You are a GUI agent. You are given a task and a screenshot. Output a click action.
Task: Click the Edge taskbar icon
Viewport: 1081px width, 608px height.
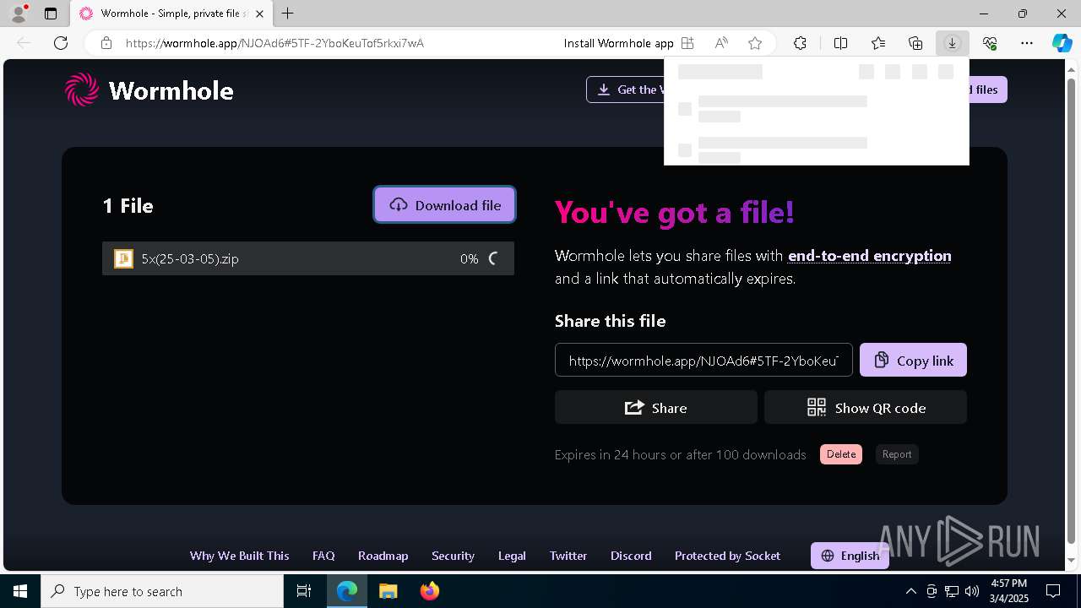point(347,591)
